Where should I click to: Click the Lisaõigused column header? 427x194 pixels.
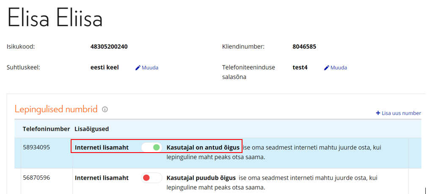coord(91,128)
